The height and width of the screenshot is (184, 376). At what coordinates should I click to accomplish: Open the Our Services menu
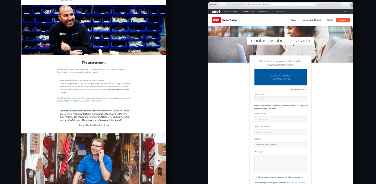click(x=264, y=12)
